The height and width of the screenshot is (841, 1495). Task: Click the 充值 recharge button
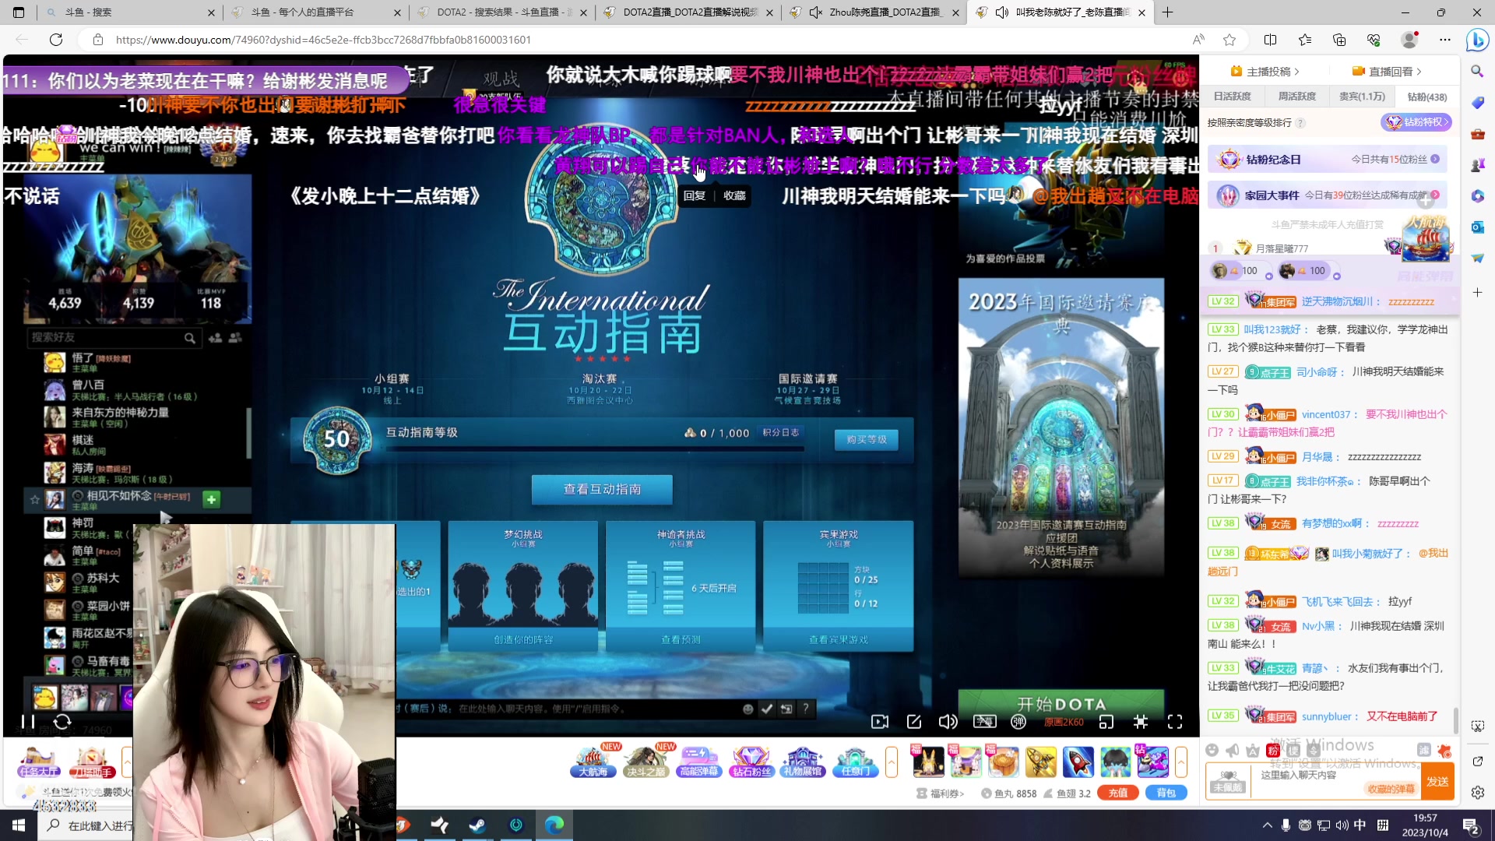click(1118, 793)
